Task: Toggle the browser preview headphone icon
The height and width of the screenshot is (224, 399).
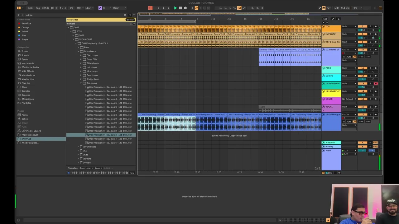Action: (x=69, y=173)
